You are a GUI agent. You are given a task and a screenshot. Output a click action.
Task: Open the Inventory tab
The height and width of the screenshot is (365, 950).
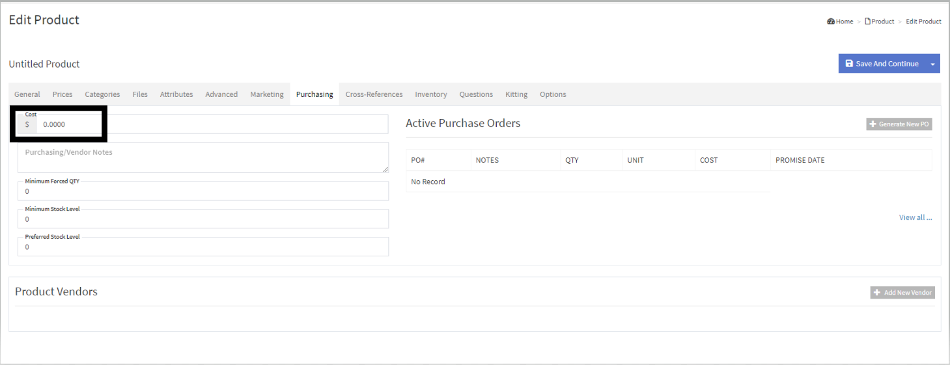click(431, 94)
